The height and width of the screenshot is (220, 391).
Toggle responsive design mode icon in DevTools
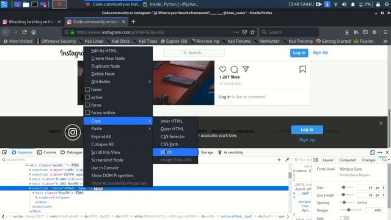tap(372, 152)
